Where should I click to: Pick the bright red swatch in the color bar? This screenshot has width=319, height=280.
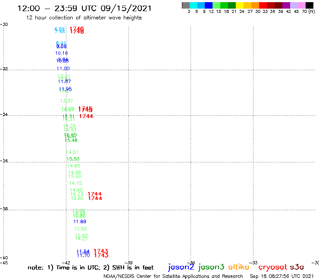coord(263,5)
